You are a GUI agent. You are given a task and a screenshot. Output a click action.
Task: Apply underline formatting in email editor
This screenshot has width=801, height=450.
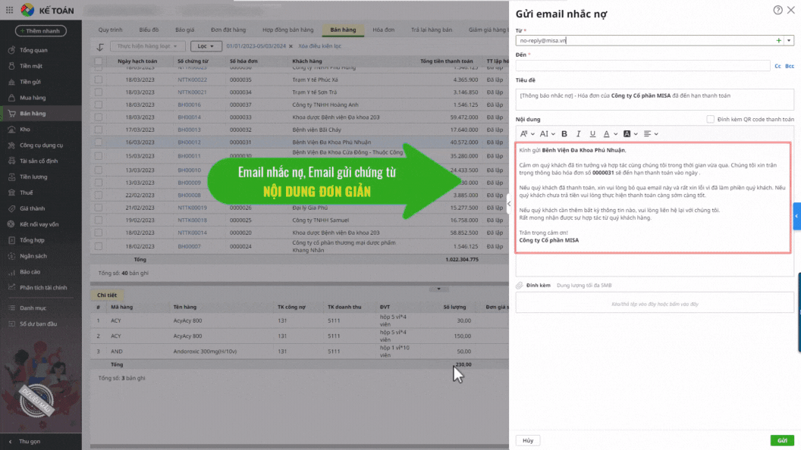pos(592,133)
